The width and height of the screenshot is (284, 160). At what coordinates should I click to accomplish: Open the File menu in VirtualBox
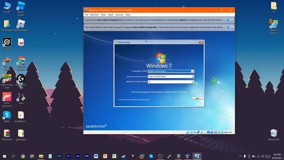coord(86,15)
